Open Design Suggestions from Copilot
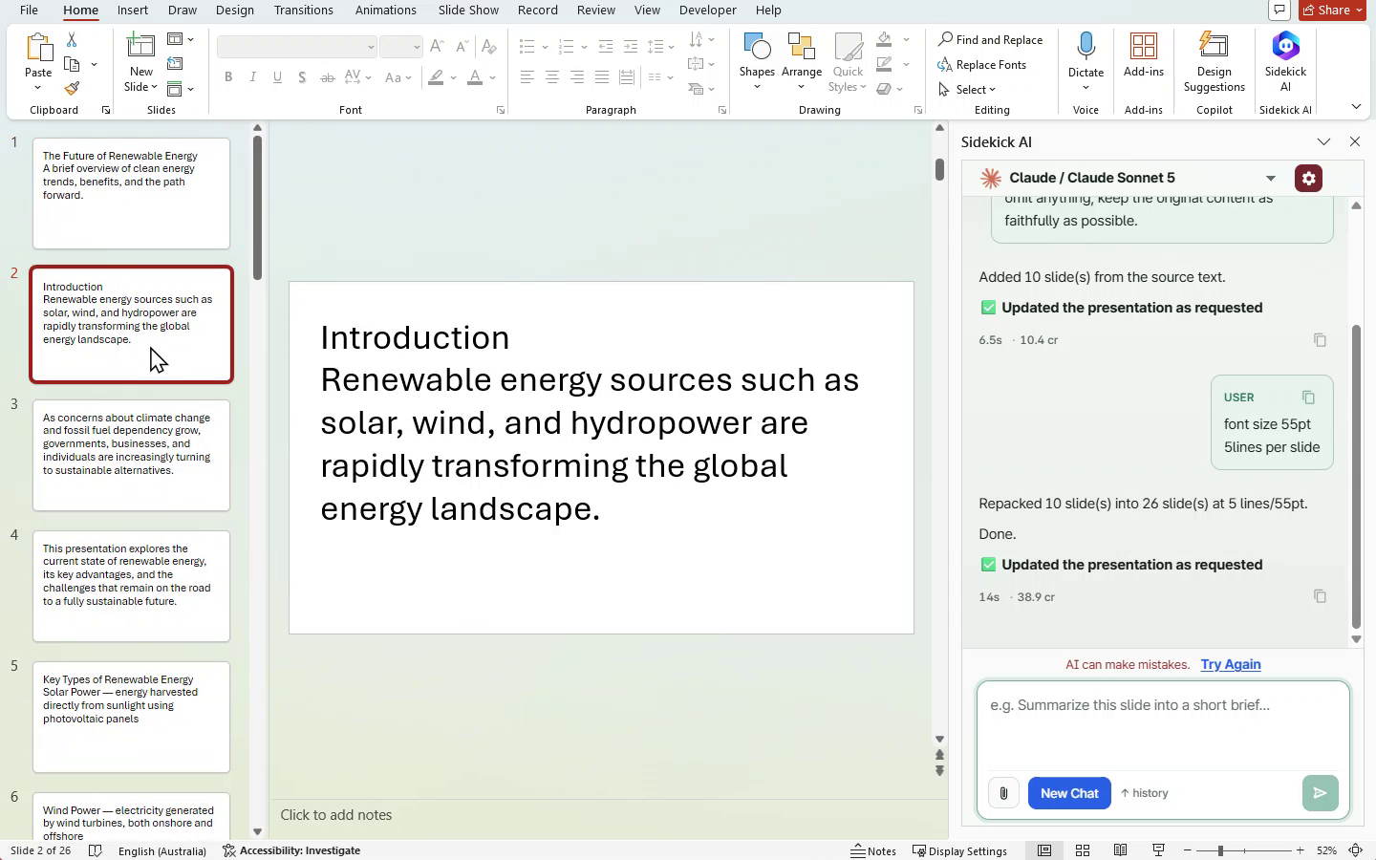Screen dimensions: 1376x860 point(1214,62)
